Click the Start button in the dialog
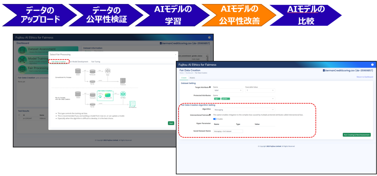The image size is (377, 176). 171,123
